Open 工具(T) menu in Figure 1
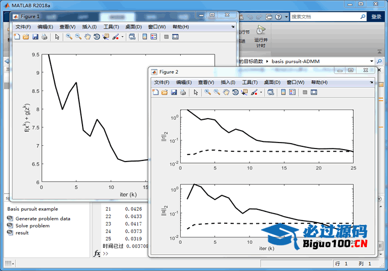 click(x=111, y=27)
